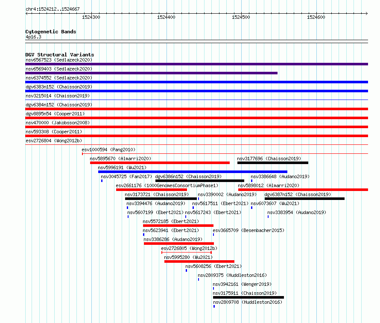
Task: Open the nsv3215014 (Chaisson2019) entry
Action: (58, 96)
